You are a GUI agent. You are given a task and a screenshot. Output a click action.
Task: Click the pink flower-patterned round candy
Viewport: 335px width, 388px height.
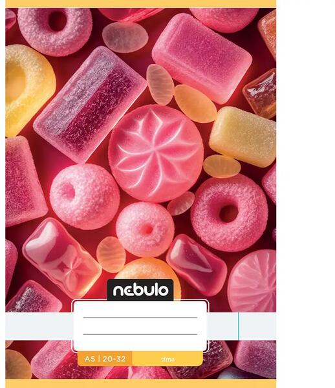click(156, 153)
